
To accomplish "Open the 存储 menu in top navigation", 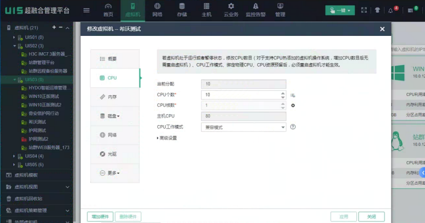I will pyautogui.click(x=182, y=10).
